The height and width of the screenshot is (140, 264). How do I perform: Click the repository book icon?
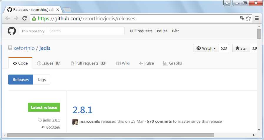click(x=10, y=48)
